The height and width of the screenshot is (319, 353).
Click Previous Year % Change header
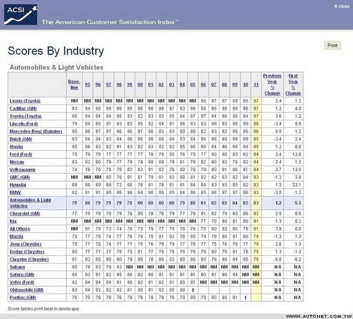[x=272, y=84]
